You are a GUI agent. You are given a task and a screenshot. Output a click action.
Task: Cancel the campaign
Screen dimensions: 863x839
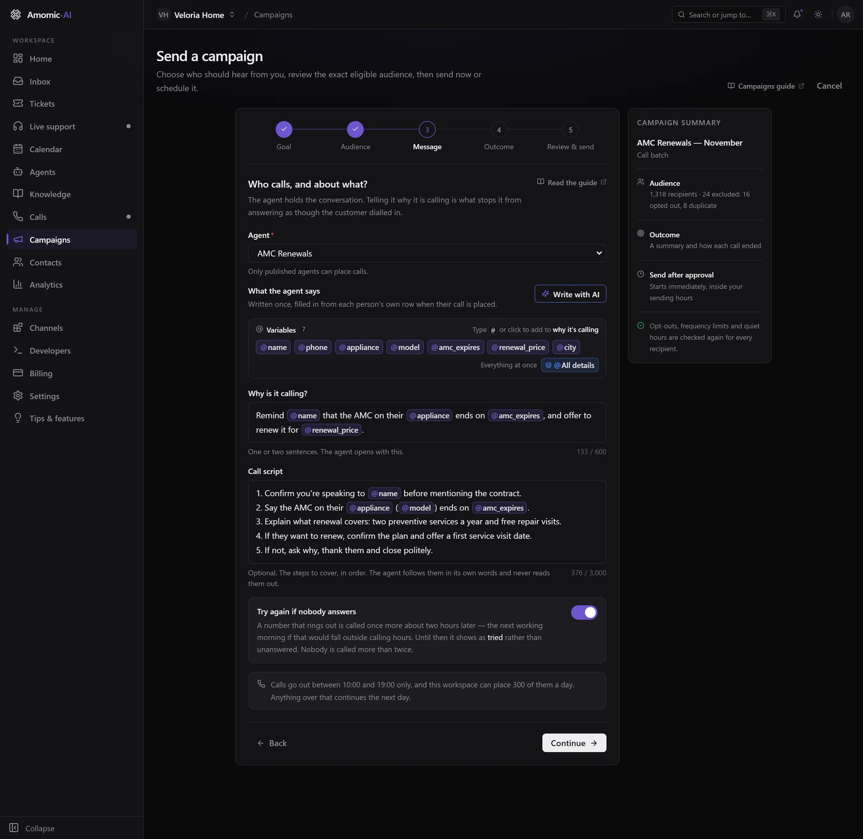coord(829,86)
